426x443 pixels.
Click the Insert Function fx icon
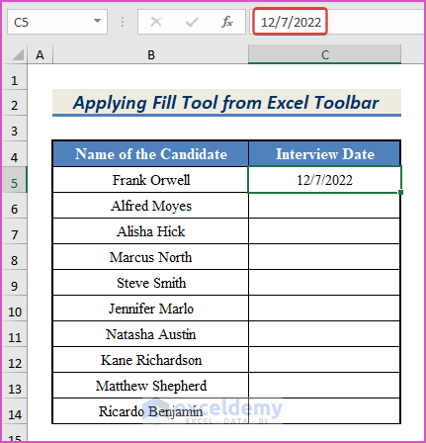(x=227, y=22)
